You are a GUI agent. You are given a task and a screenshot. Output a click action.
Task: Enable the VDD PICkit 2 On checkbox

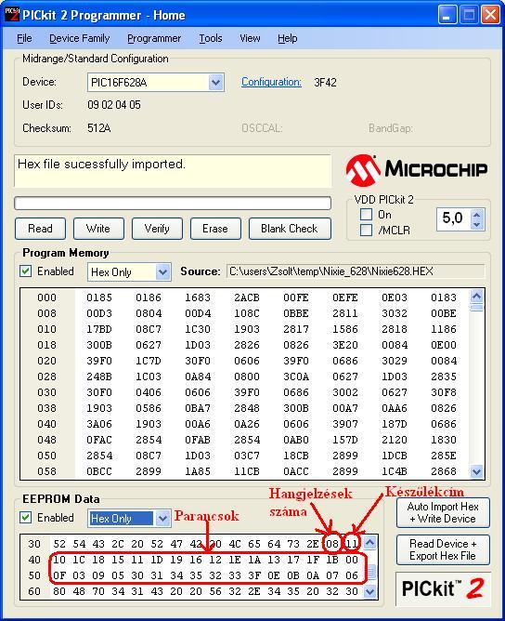pos(366,215)
